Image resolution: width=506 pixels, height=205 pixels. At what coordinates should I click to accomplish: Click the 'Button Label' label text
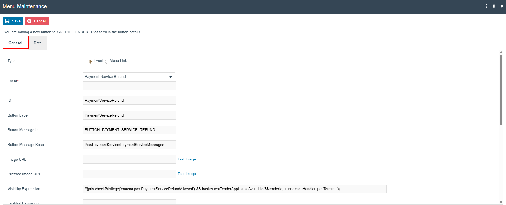click(x=18, y=115)
